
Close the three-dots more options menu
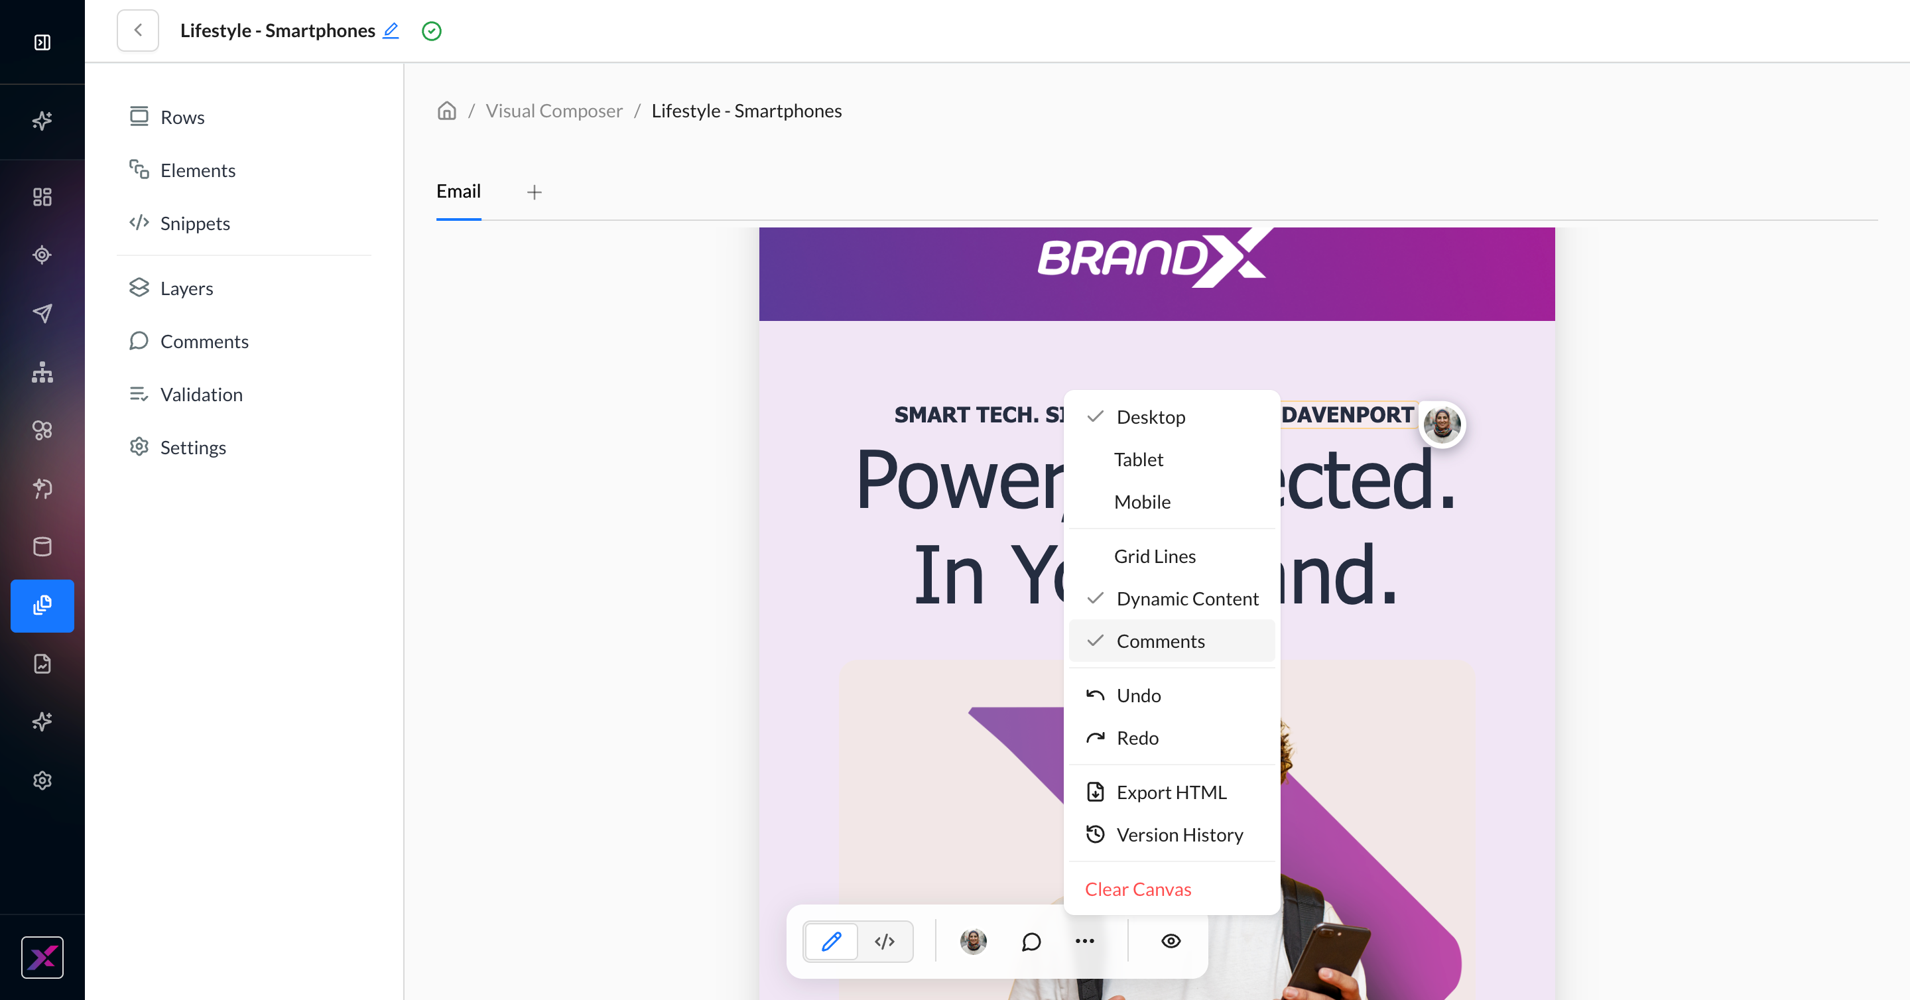(1085, 942)
